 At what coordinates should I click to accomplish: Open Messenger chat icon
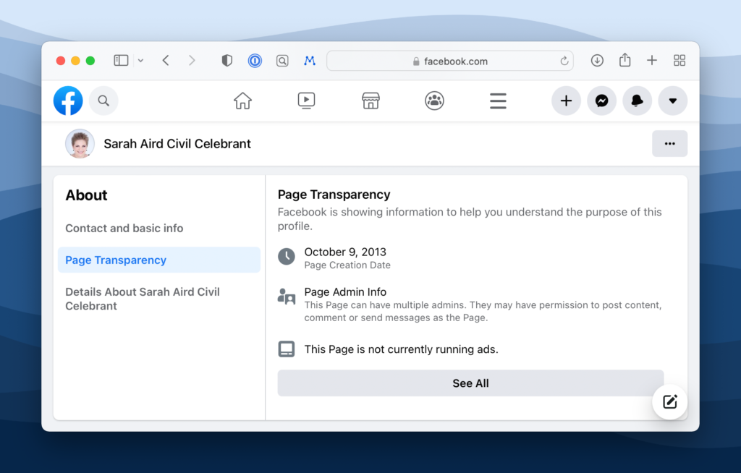(x=601, y=101)
